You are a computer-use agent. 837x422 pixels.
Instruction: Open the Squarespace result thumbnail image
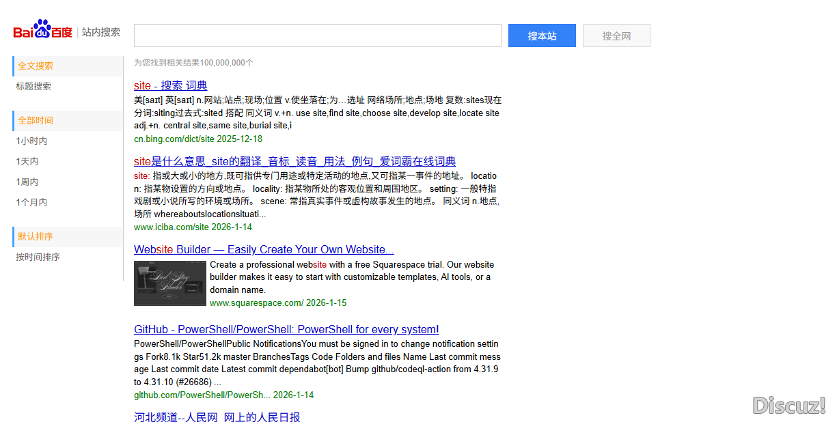(169, 283)
